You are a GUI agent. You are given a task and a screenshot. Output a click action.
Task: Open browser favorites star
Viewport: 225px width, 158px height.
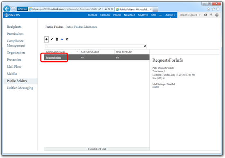click(213, 9)
